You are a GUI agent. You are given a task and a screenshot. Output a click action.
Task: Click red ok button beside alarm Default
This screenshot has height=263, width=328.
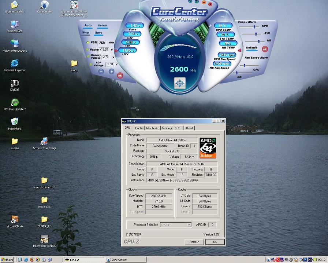(x=265, y=49)
